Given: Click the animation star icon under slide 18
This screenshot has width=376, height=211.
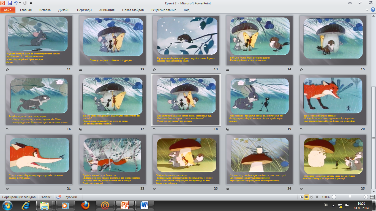Looking at the screenshot, I should 154,129.
